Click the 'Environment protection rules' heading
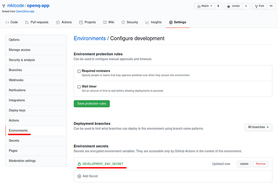 (98, 54)
